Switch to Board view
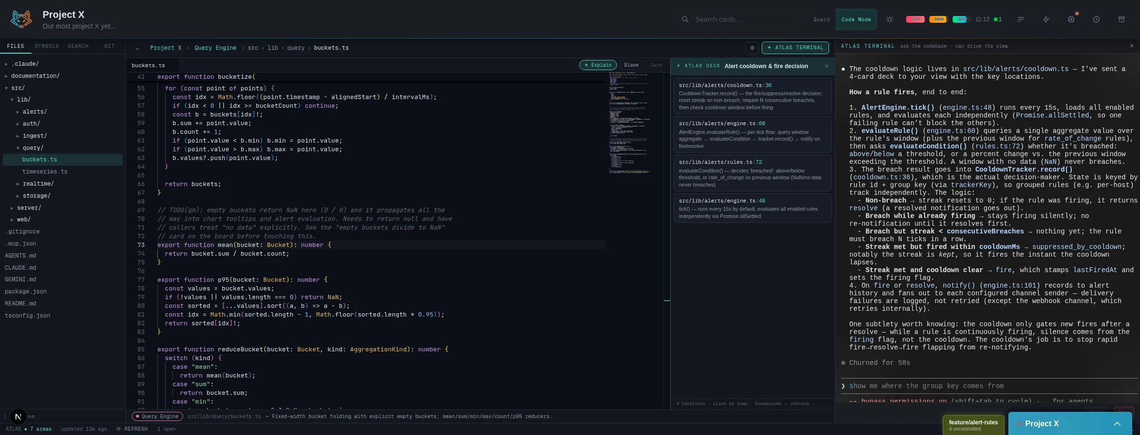The height and width of the screenshot is (435, 1140). click(821, 20)
